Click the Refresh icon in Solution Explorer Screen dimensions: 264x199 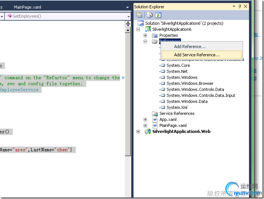(x=158, y=15)
